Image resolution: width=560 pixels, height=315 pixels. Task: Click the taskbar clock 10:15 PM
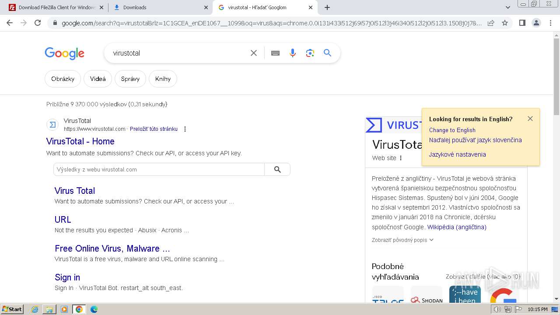tap(538, 309)
